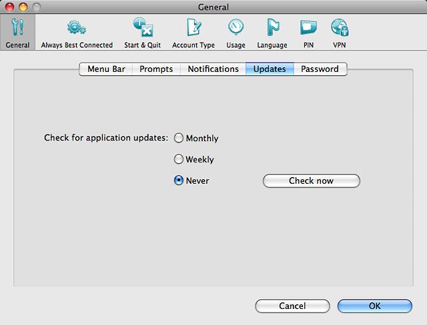
Task: Open the Prompts tab
Action: [156, 69]
